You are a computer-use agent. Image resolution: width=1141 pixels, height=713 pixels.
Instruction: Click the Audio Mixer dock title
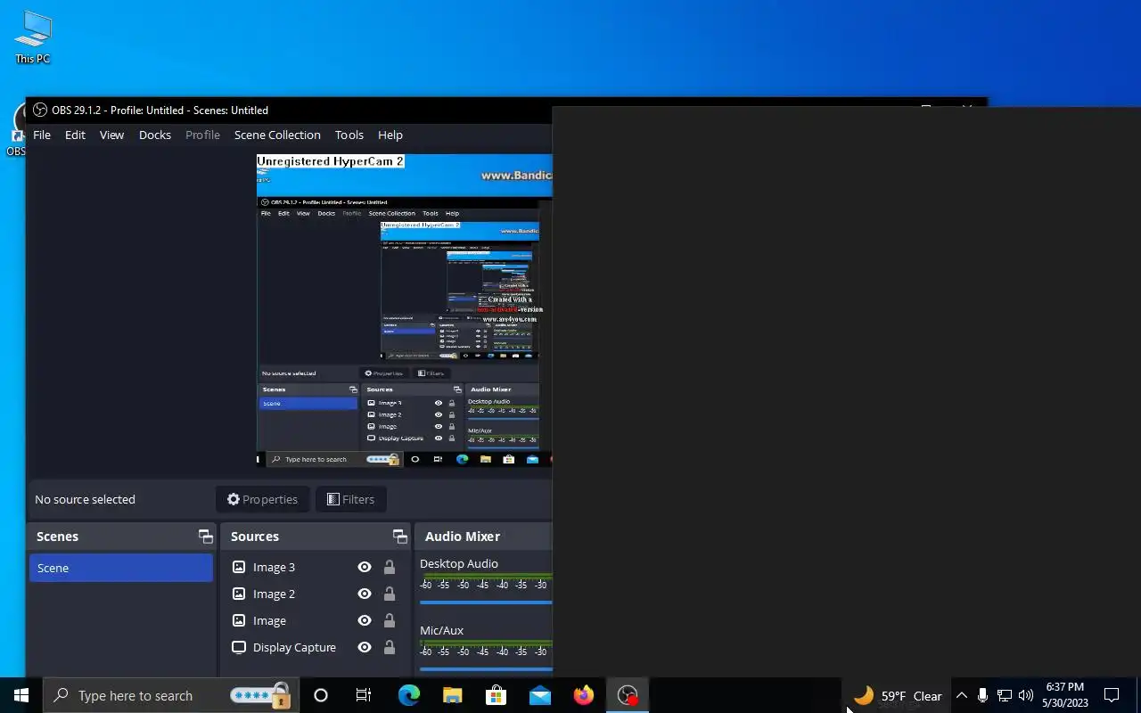pos(463,537)
